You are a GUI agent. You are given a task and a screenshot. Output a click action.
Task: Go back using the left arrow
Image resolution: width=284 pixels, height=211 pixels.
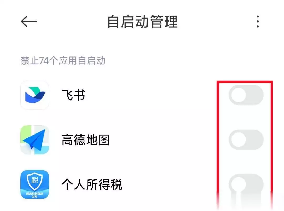(29, 21)
